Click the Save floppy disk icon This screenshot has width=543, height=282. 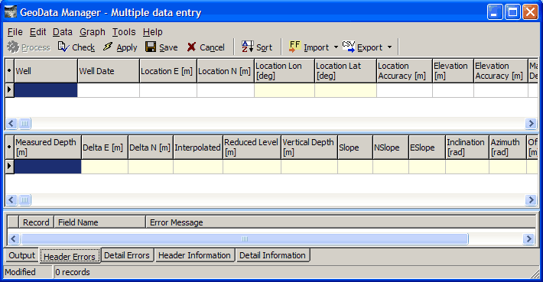pyautogui.click(x=151, y=47)
